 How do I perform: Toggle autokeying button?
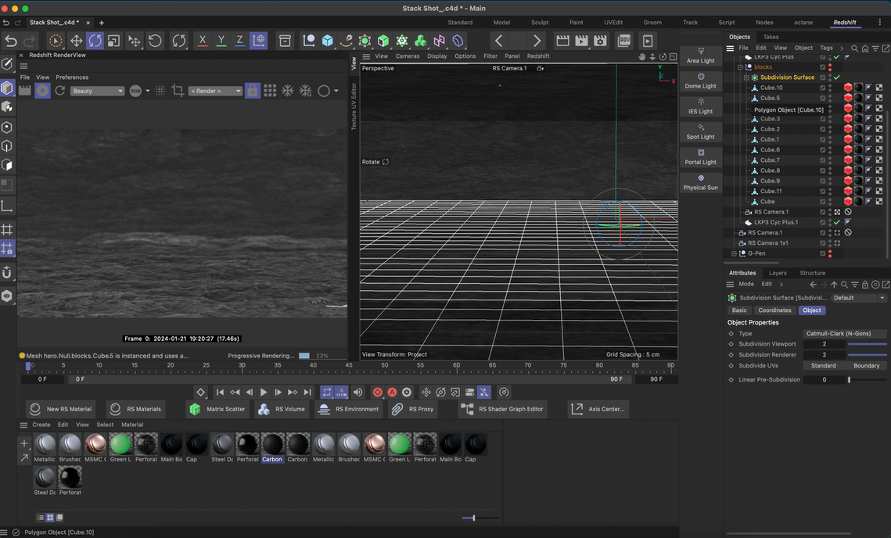[392, 393]
